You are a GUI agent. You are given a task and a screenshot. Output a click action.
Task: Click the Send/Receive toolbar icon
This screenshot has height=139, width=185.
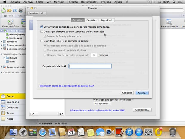click(x=3, y=11)
